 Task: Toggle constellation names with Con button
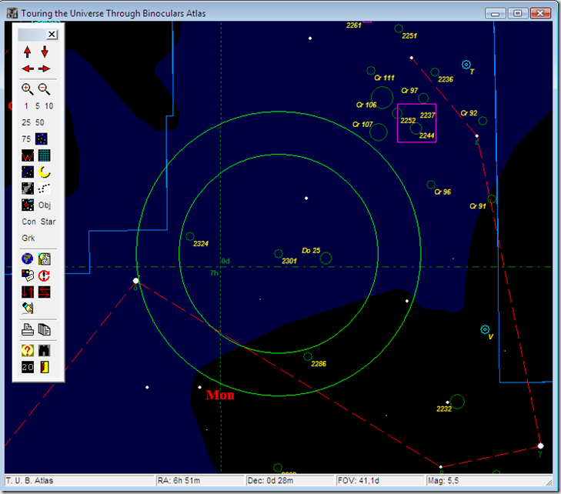(28, 222)
